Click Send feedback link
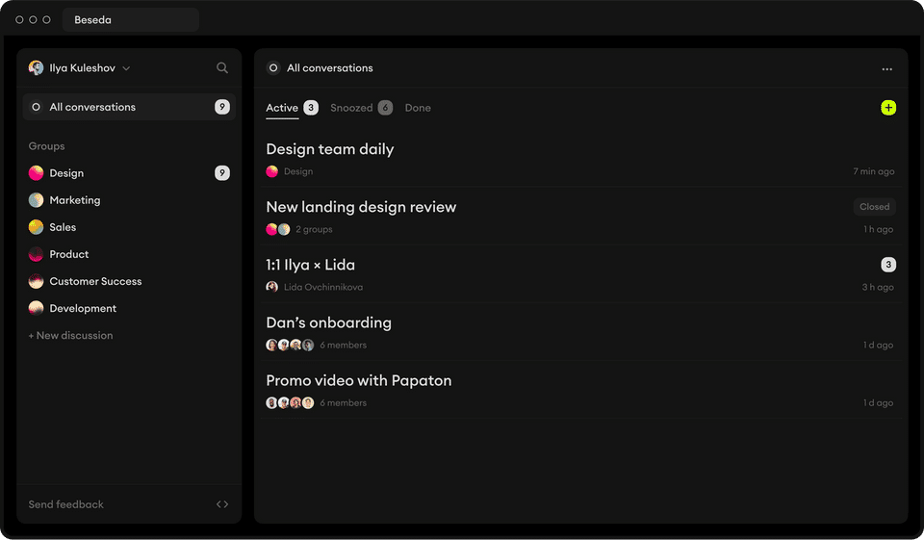Screen dimensions: 924x540 [66, 504]
